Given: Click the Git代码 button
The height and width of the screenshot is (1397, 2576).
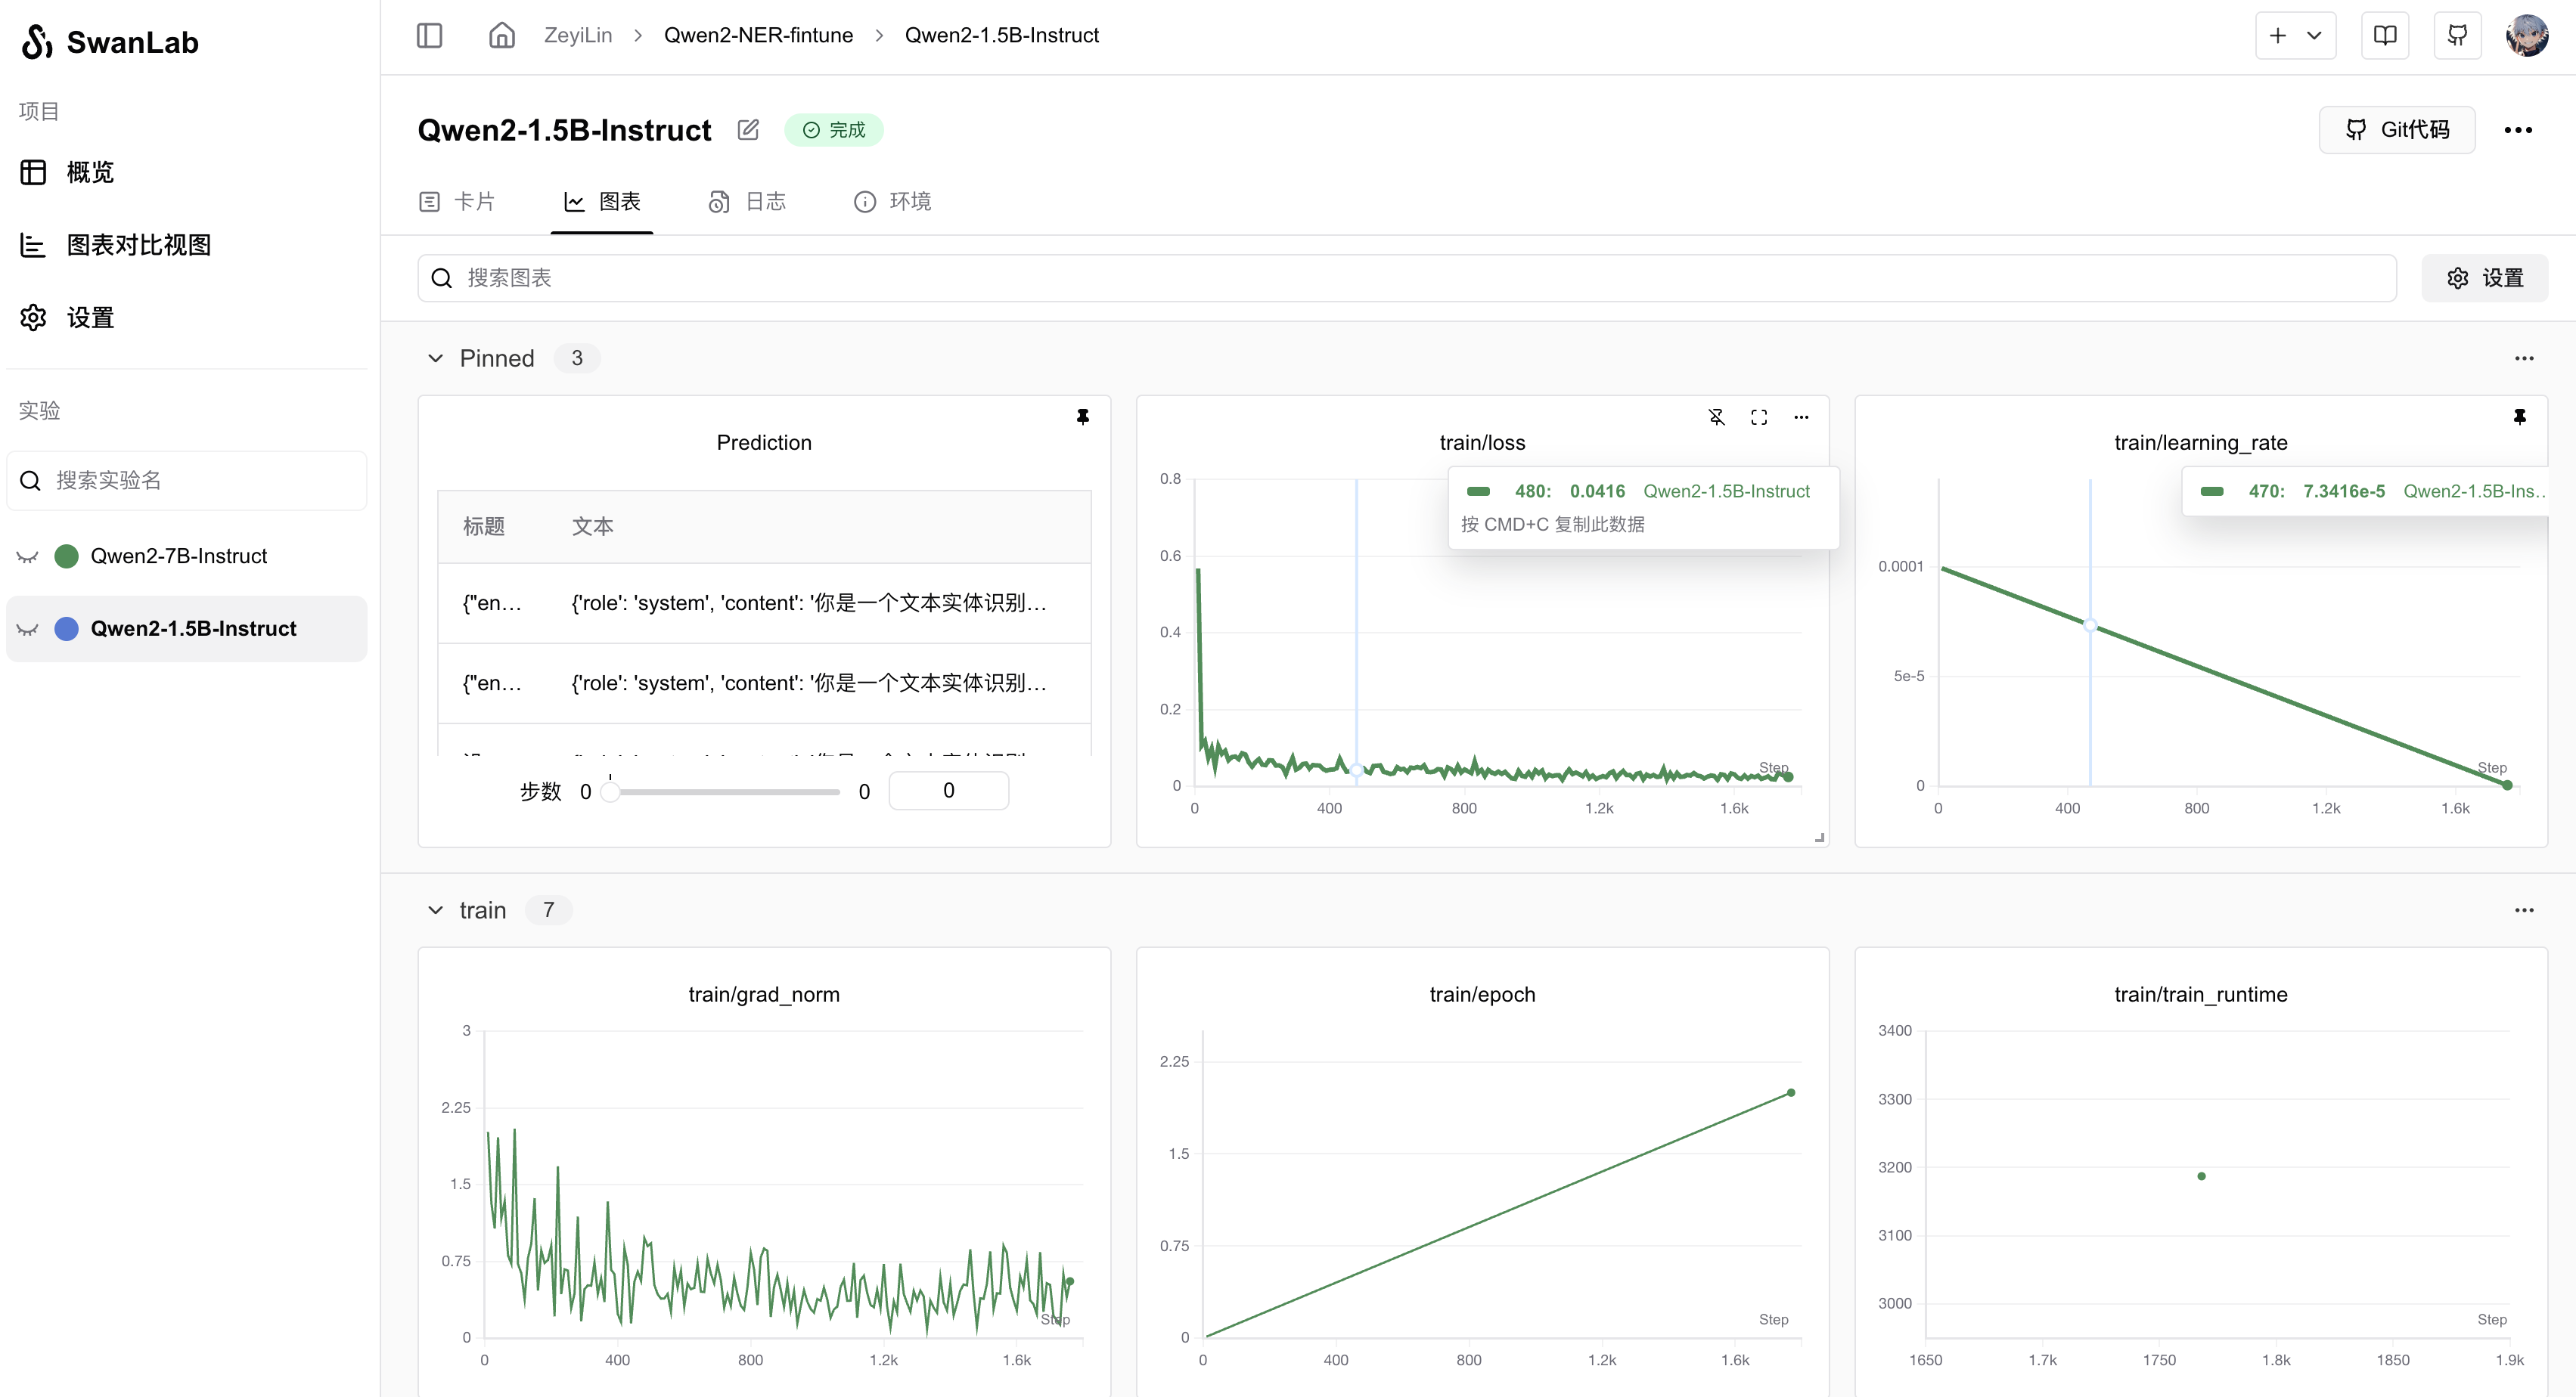Looking at the screenshot, I should (2396, 130).
